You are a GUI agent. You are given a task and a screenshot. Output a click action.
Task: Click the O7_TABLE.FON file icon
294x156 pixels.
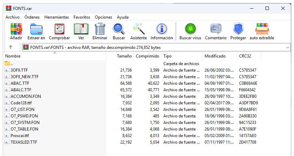pyautogui.click(x=7, y=129)
